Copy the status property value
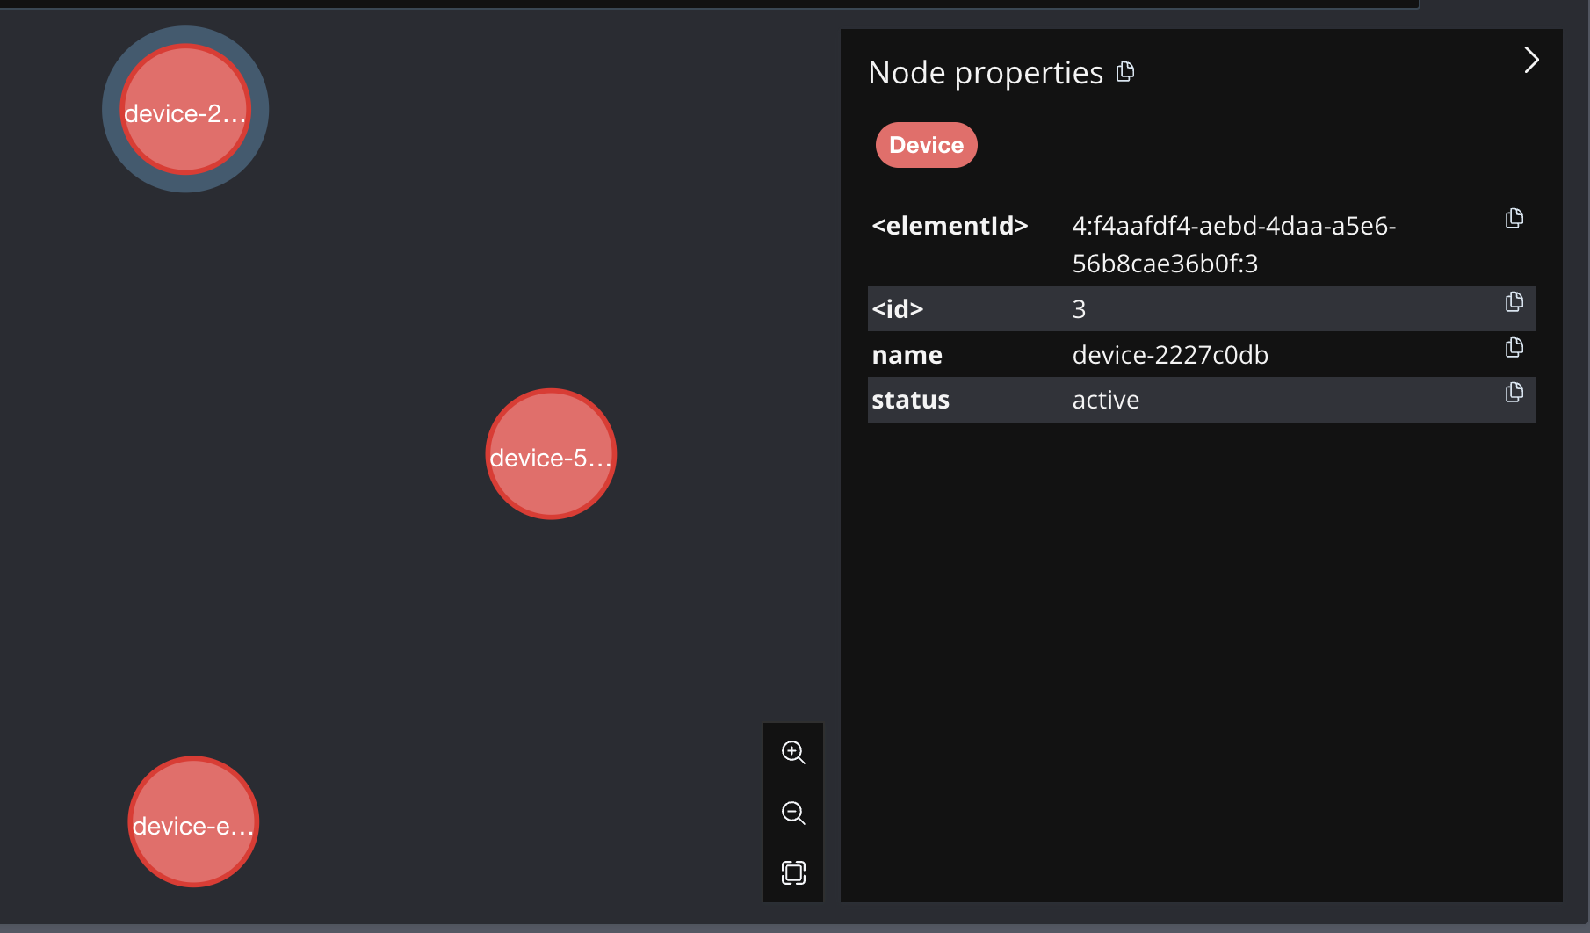1590x933 pixels. (1514, 393)
